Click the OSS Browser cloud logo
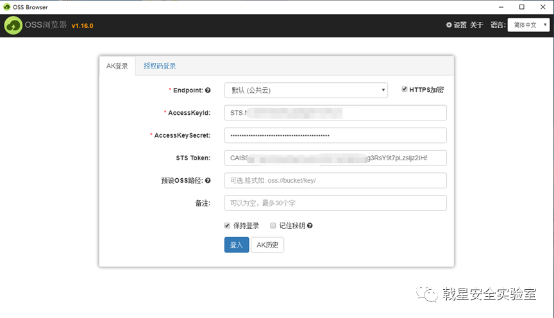The image size is (554, 318). point(13,26)
